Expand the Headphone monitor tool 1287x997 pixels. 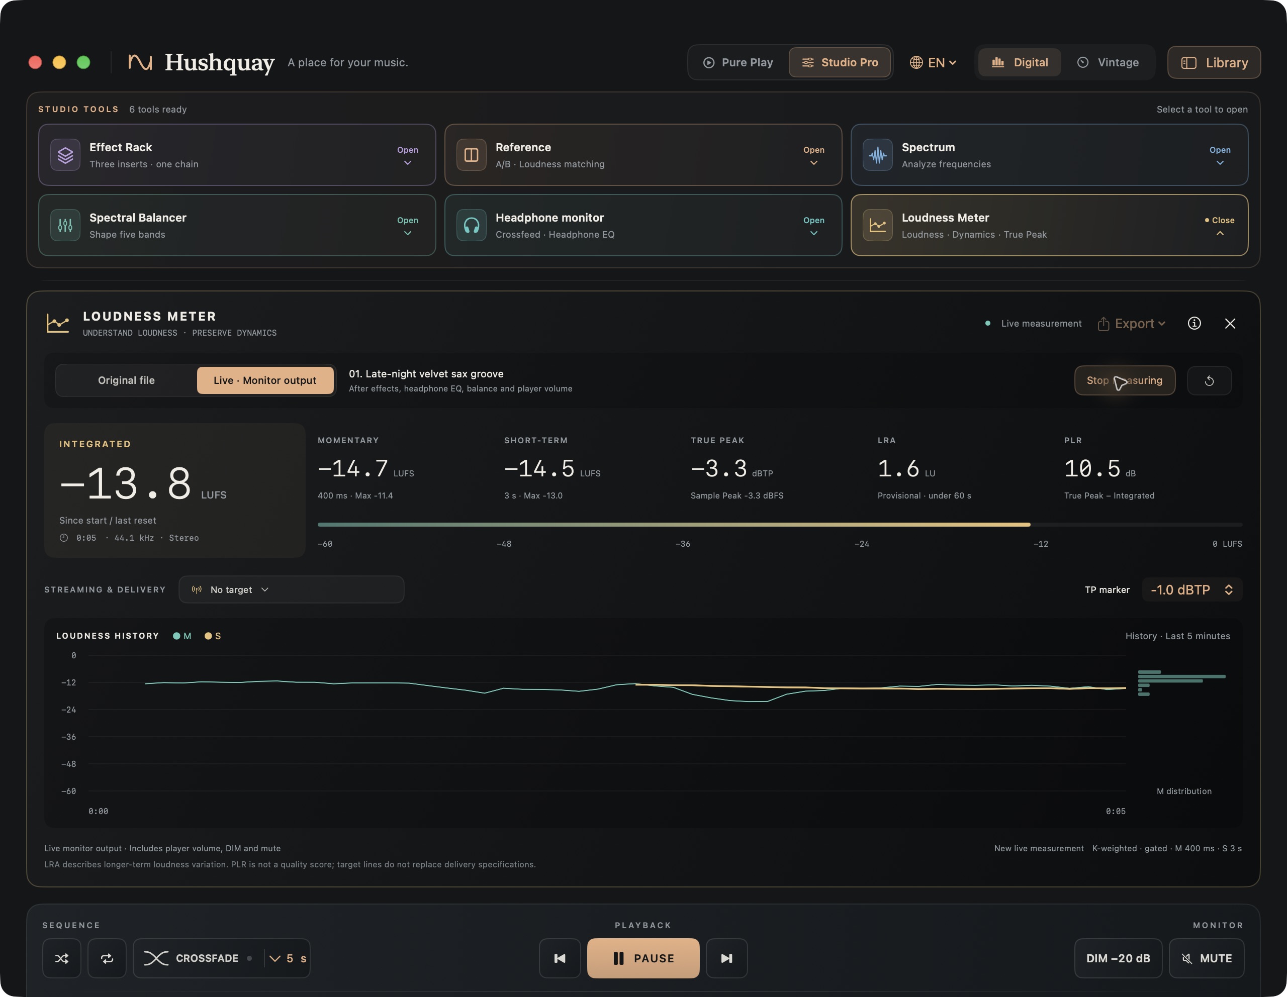click(813, 226)
